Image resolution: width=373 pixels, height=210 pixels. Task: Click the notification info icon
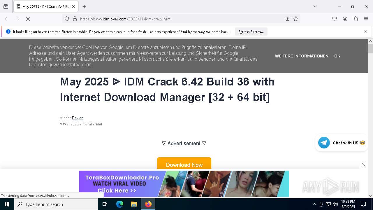(8, 32)
